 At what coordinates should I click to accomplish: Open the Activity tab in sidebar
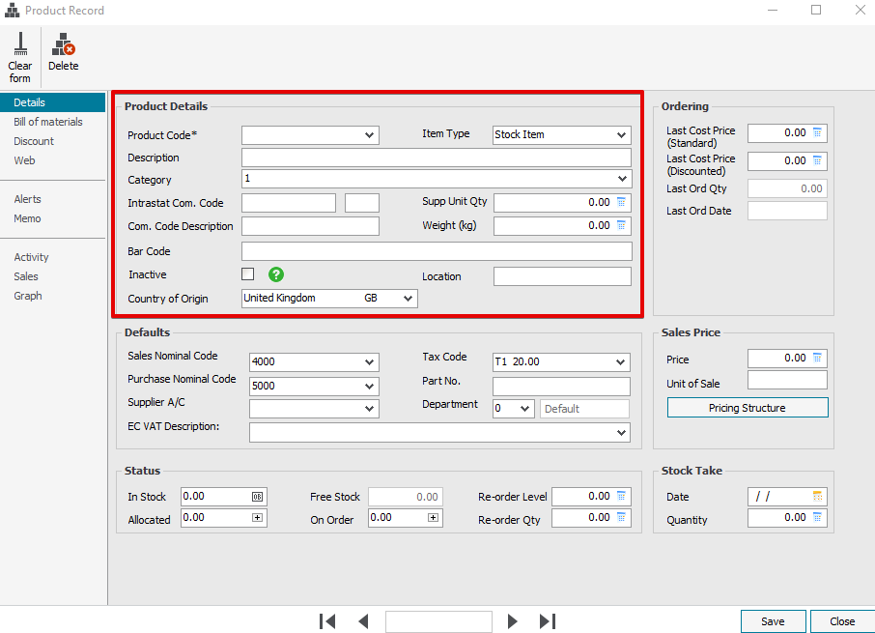click(32, 257)
